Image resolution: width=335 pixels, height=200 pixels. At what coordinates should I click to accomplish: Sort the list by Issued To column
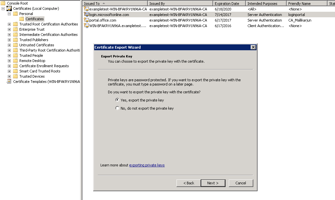[115, 3]
